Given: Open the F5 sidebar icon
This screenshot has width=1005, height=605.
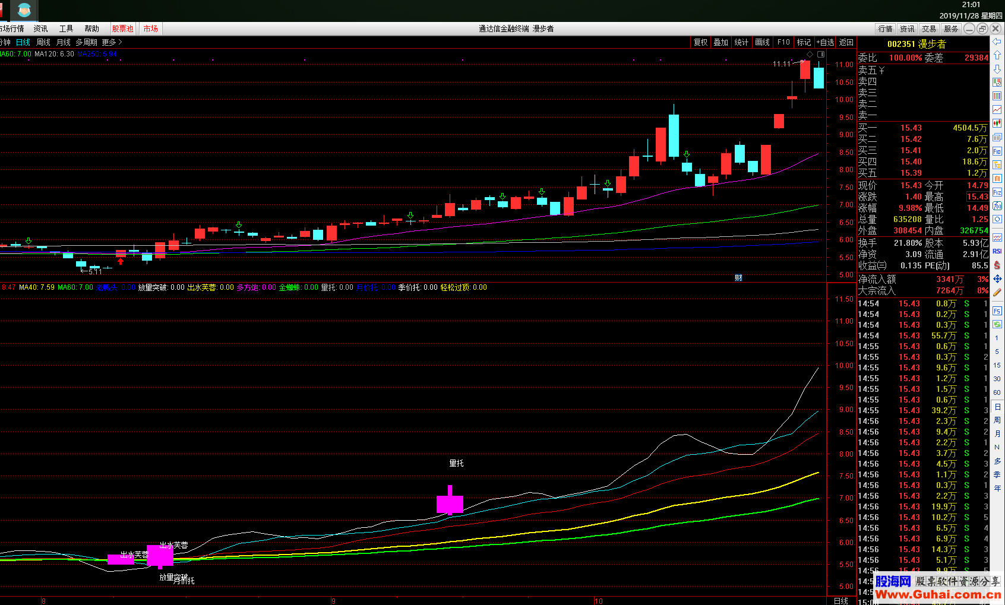Looking at the screenshot, I should tap(997, 311).
